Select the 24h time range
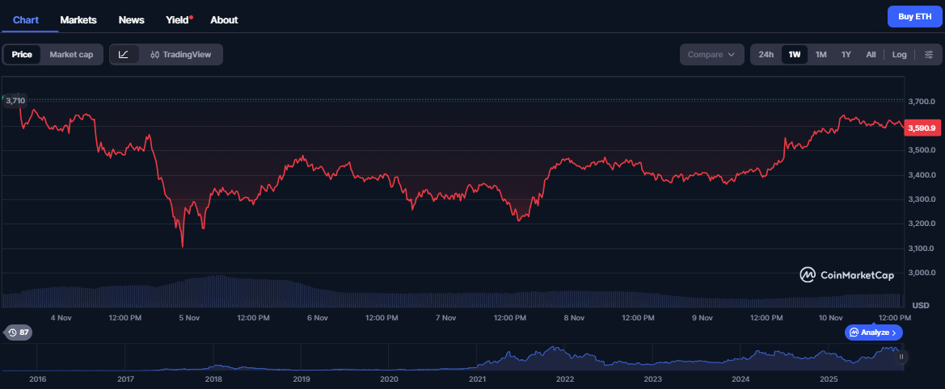Viewport: 945px width, 389px height. pos(766,55)
